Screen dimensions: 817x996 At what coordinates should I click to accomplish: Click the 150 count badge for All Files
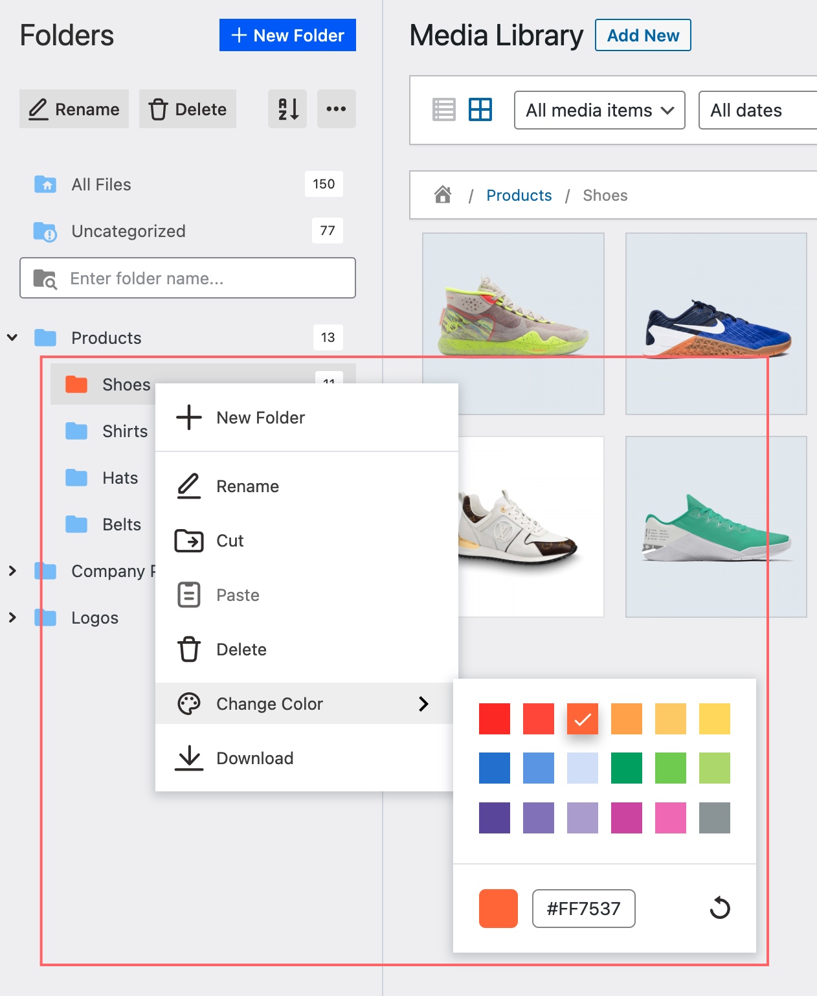[324, 184]
